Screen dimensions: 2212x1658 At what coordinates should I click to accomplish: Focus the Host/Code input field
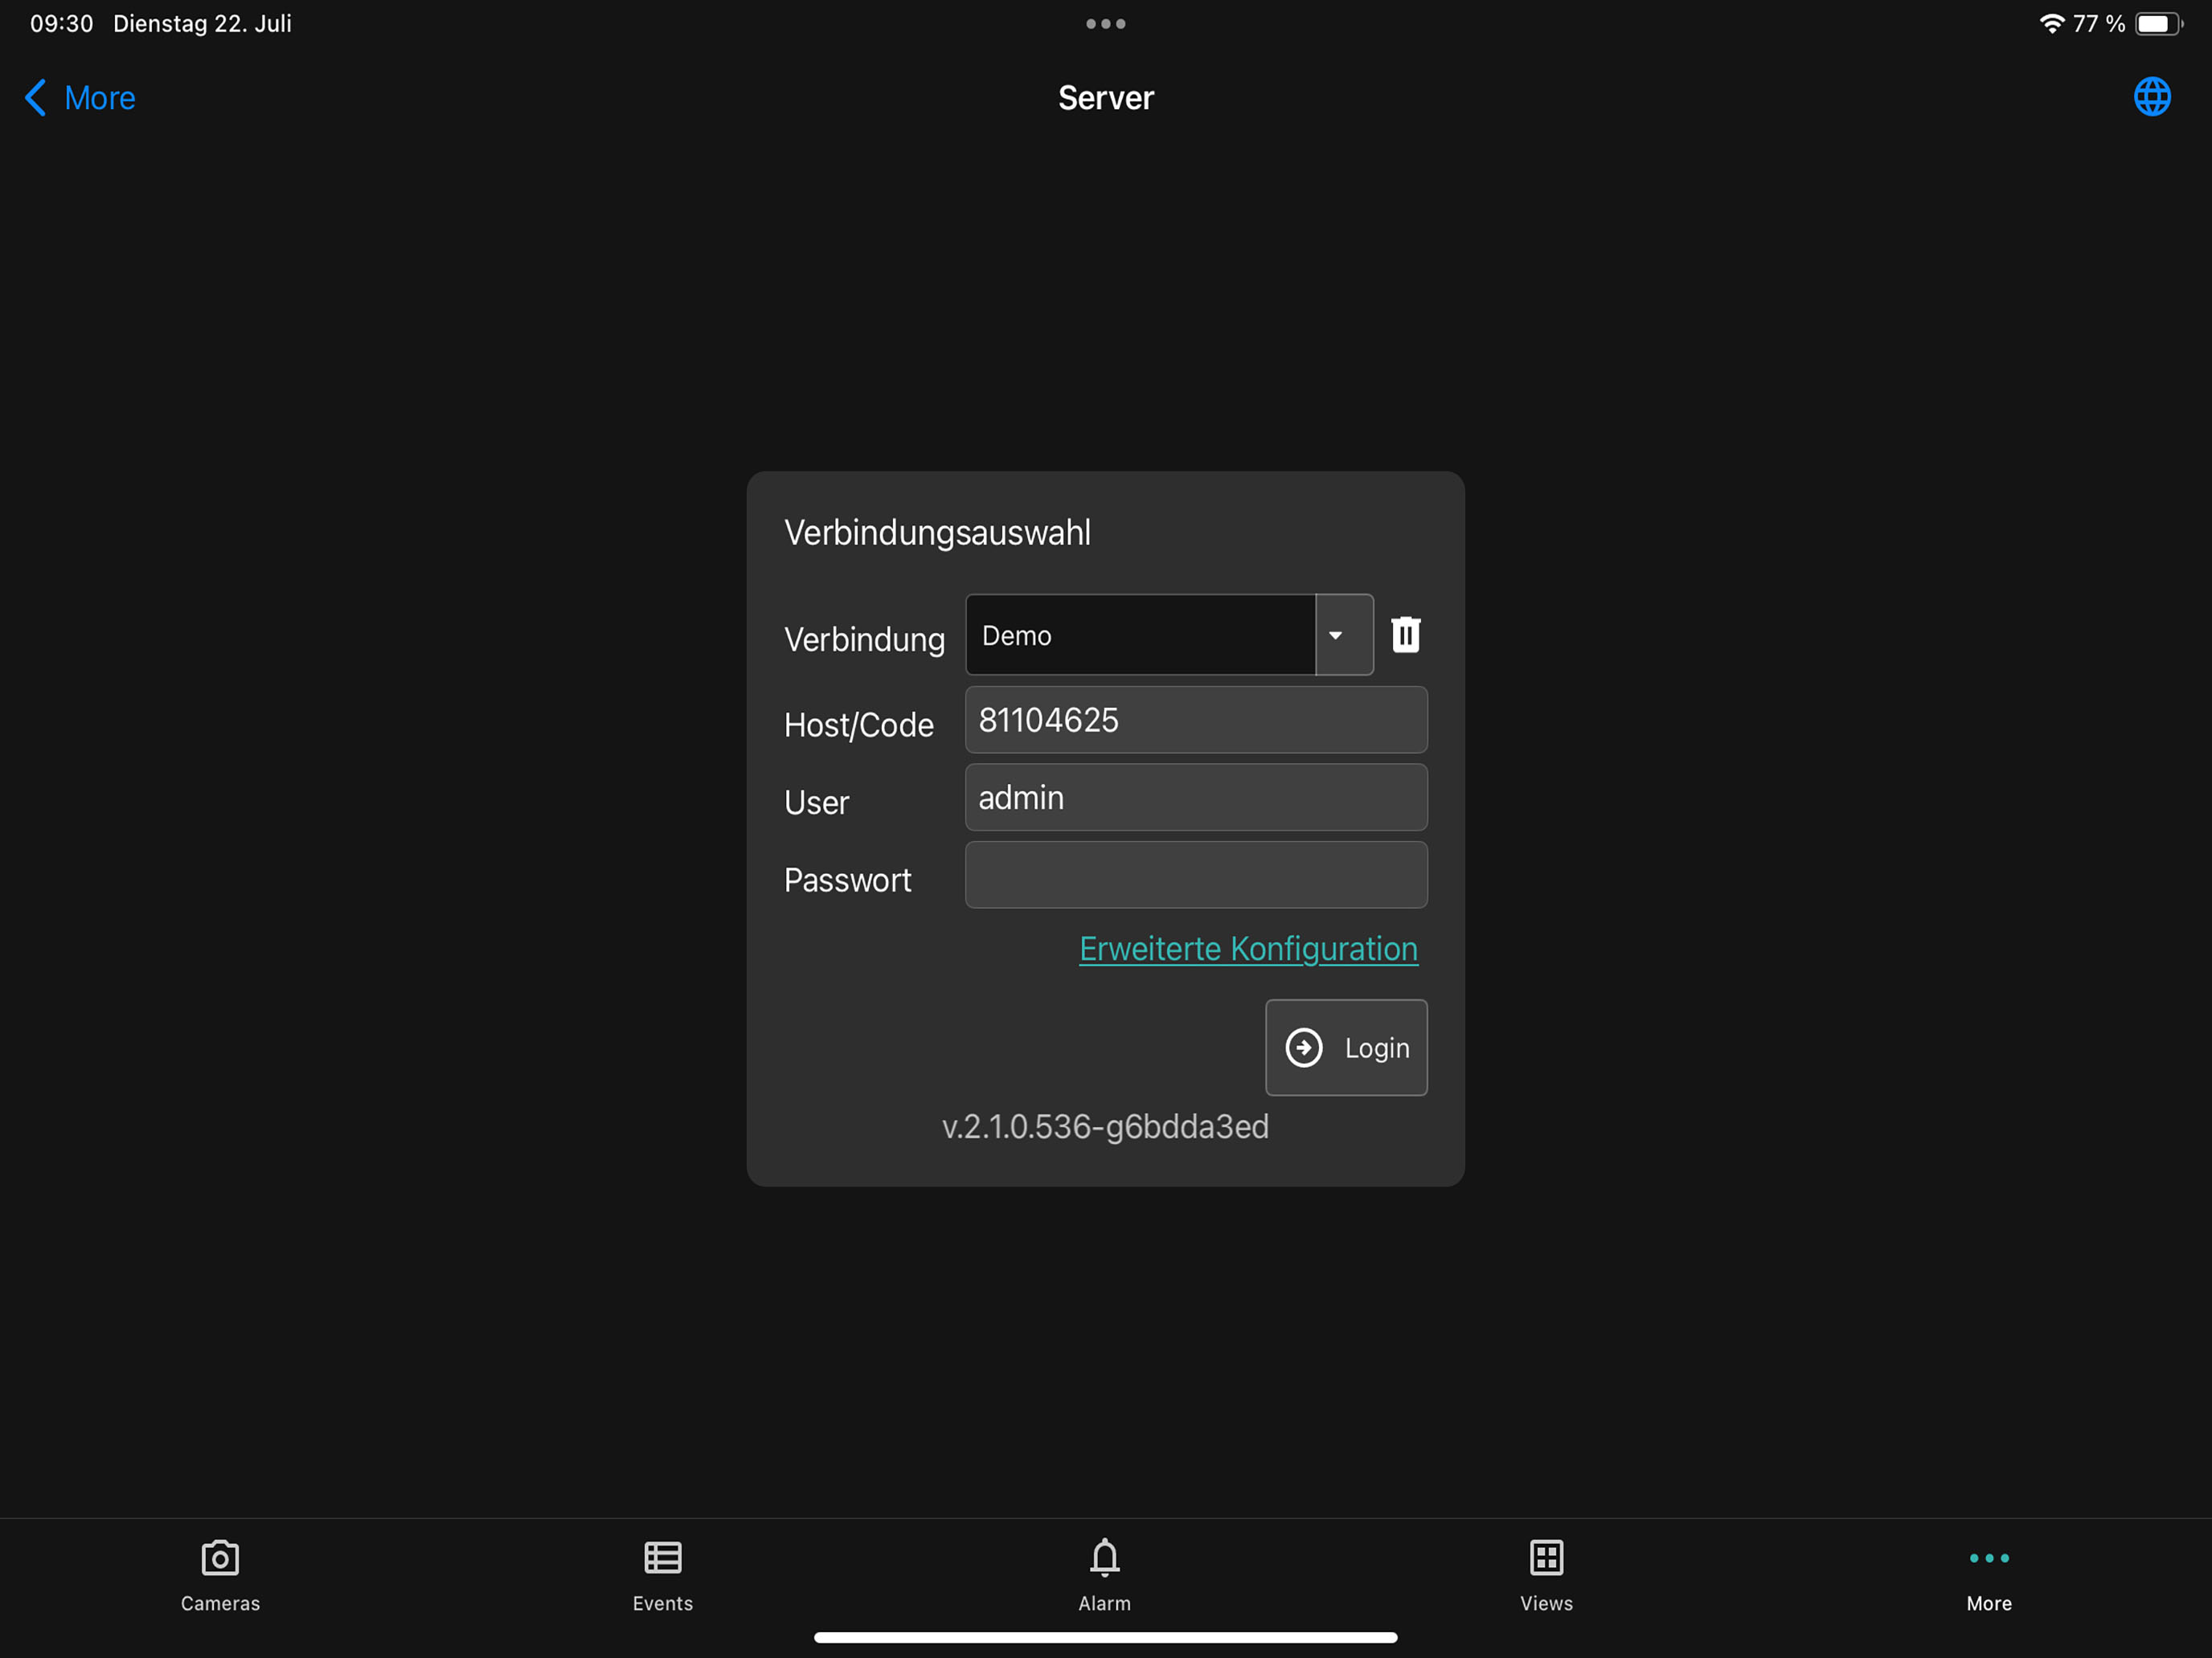1196,720
